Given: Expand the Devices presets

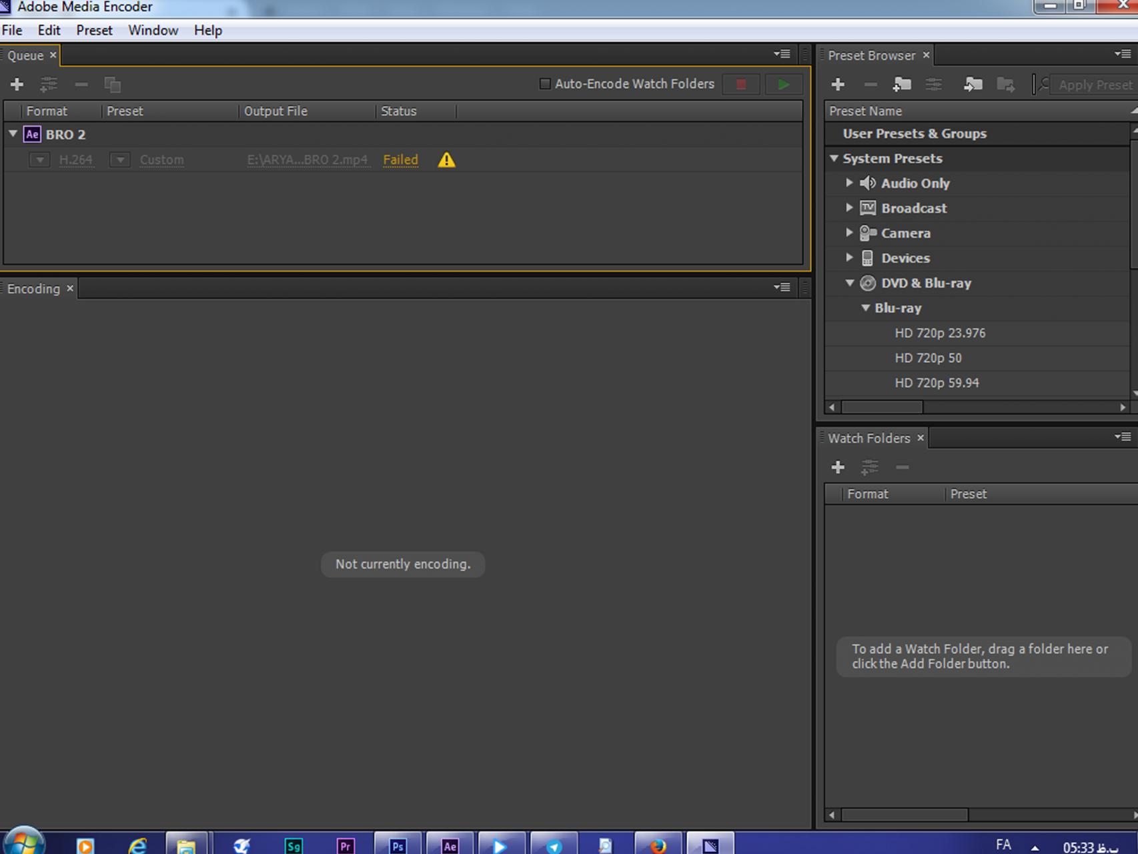Looking at the screenshot, I should [x=849, y=258].
